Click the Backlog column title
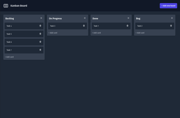 pos(10,18)
